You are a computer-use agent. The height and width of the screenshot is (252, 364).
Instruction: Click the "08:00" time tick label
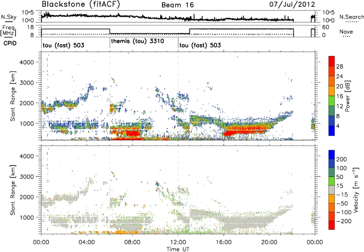pyautogui.click(x=132, y=242)
